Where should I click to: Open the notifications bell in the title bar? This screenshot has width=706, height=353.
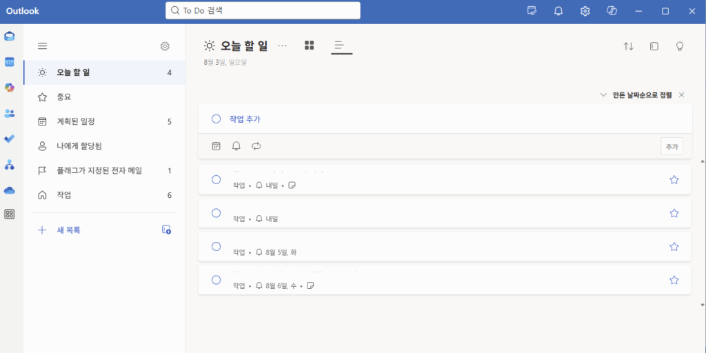click(558, 11)
